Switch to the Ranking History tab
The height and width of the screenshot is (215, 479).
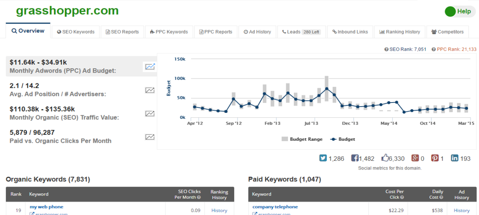(400, 32)
